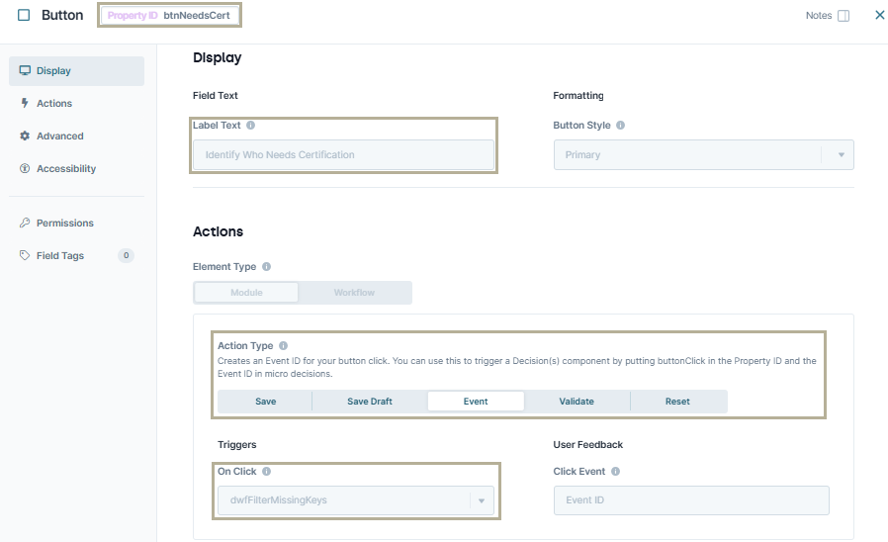
Task: Show info tooltip for On Click
Action: tap(266, 471)
